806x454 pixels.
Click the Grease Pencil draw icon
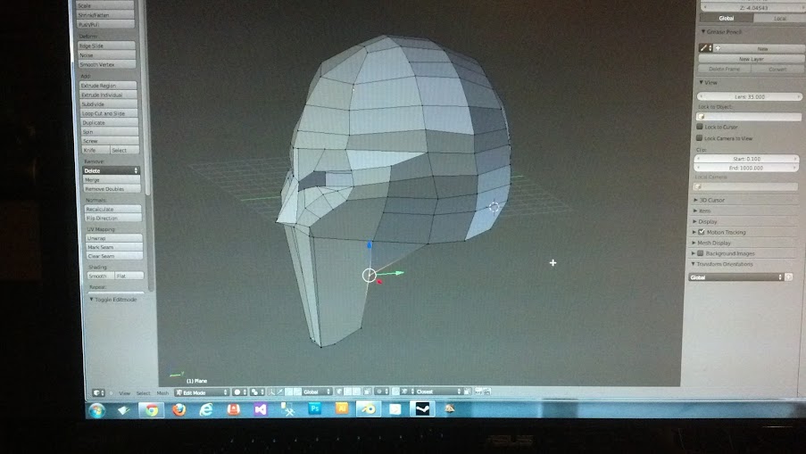704,48
